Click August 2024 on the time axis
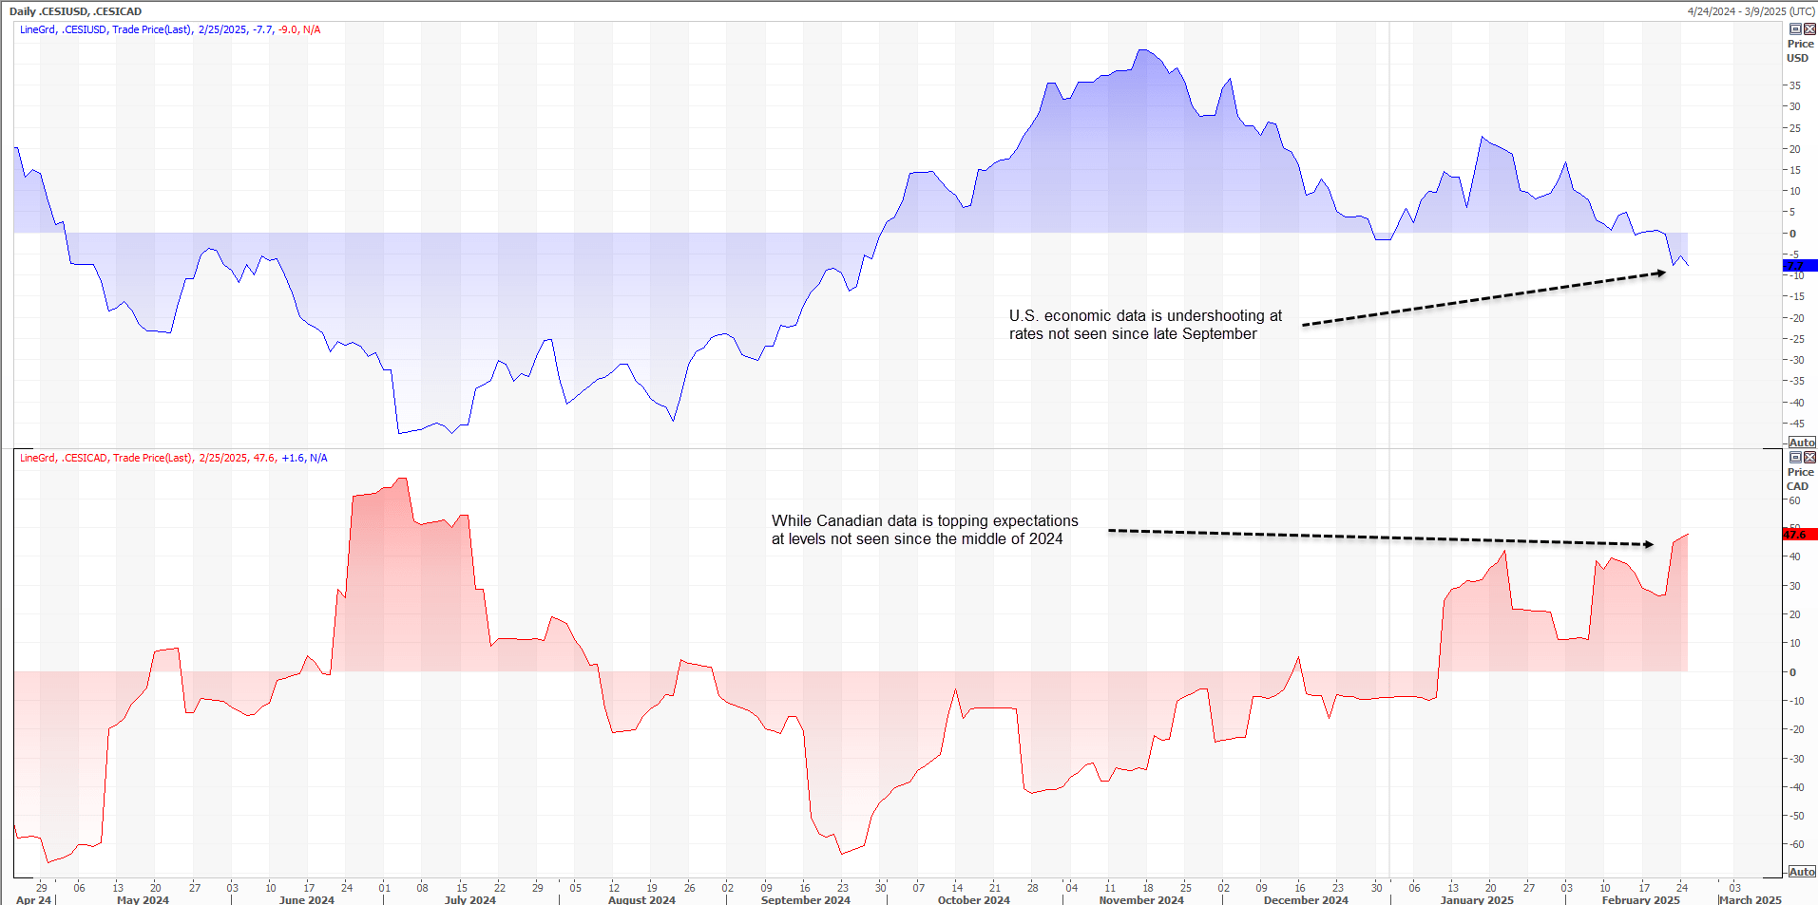 [641, 899]
